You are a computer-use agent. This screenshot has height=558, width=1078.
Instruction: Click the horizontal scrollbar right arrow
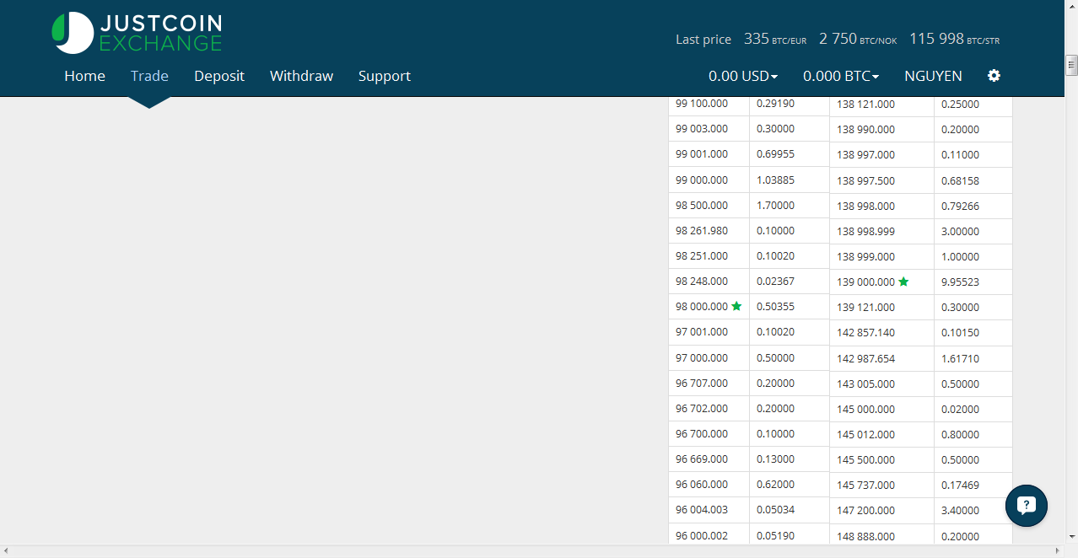[x=1058, y=551]
